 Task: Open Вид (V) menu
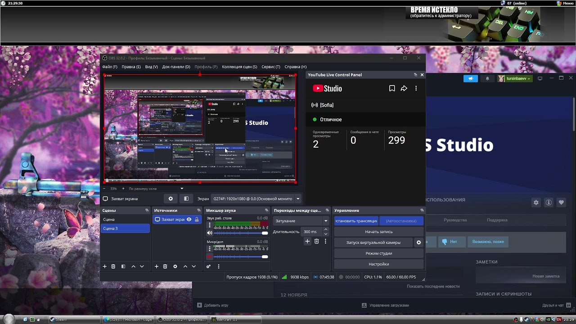click(152, 67)
